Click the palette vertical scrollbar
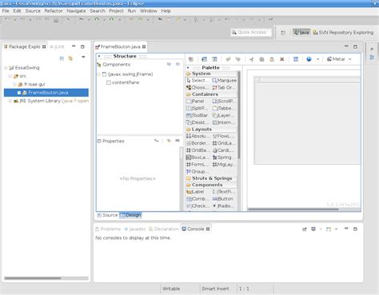 pos(239,115)
